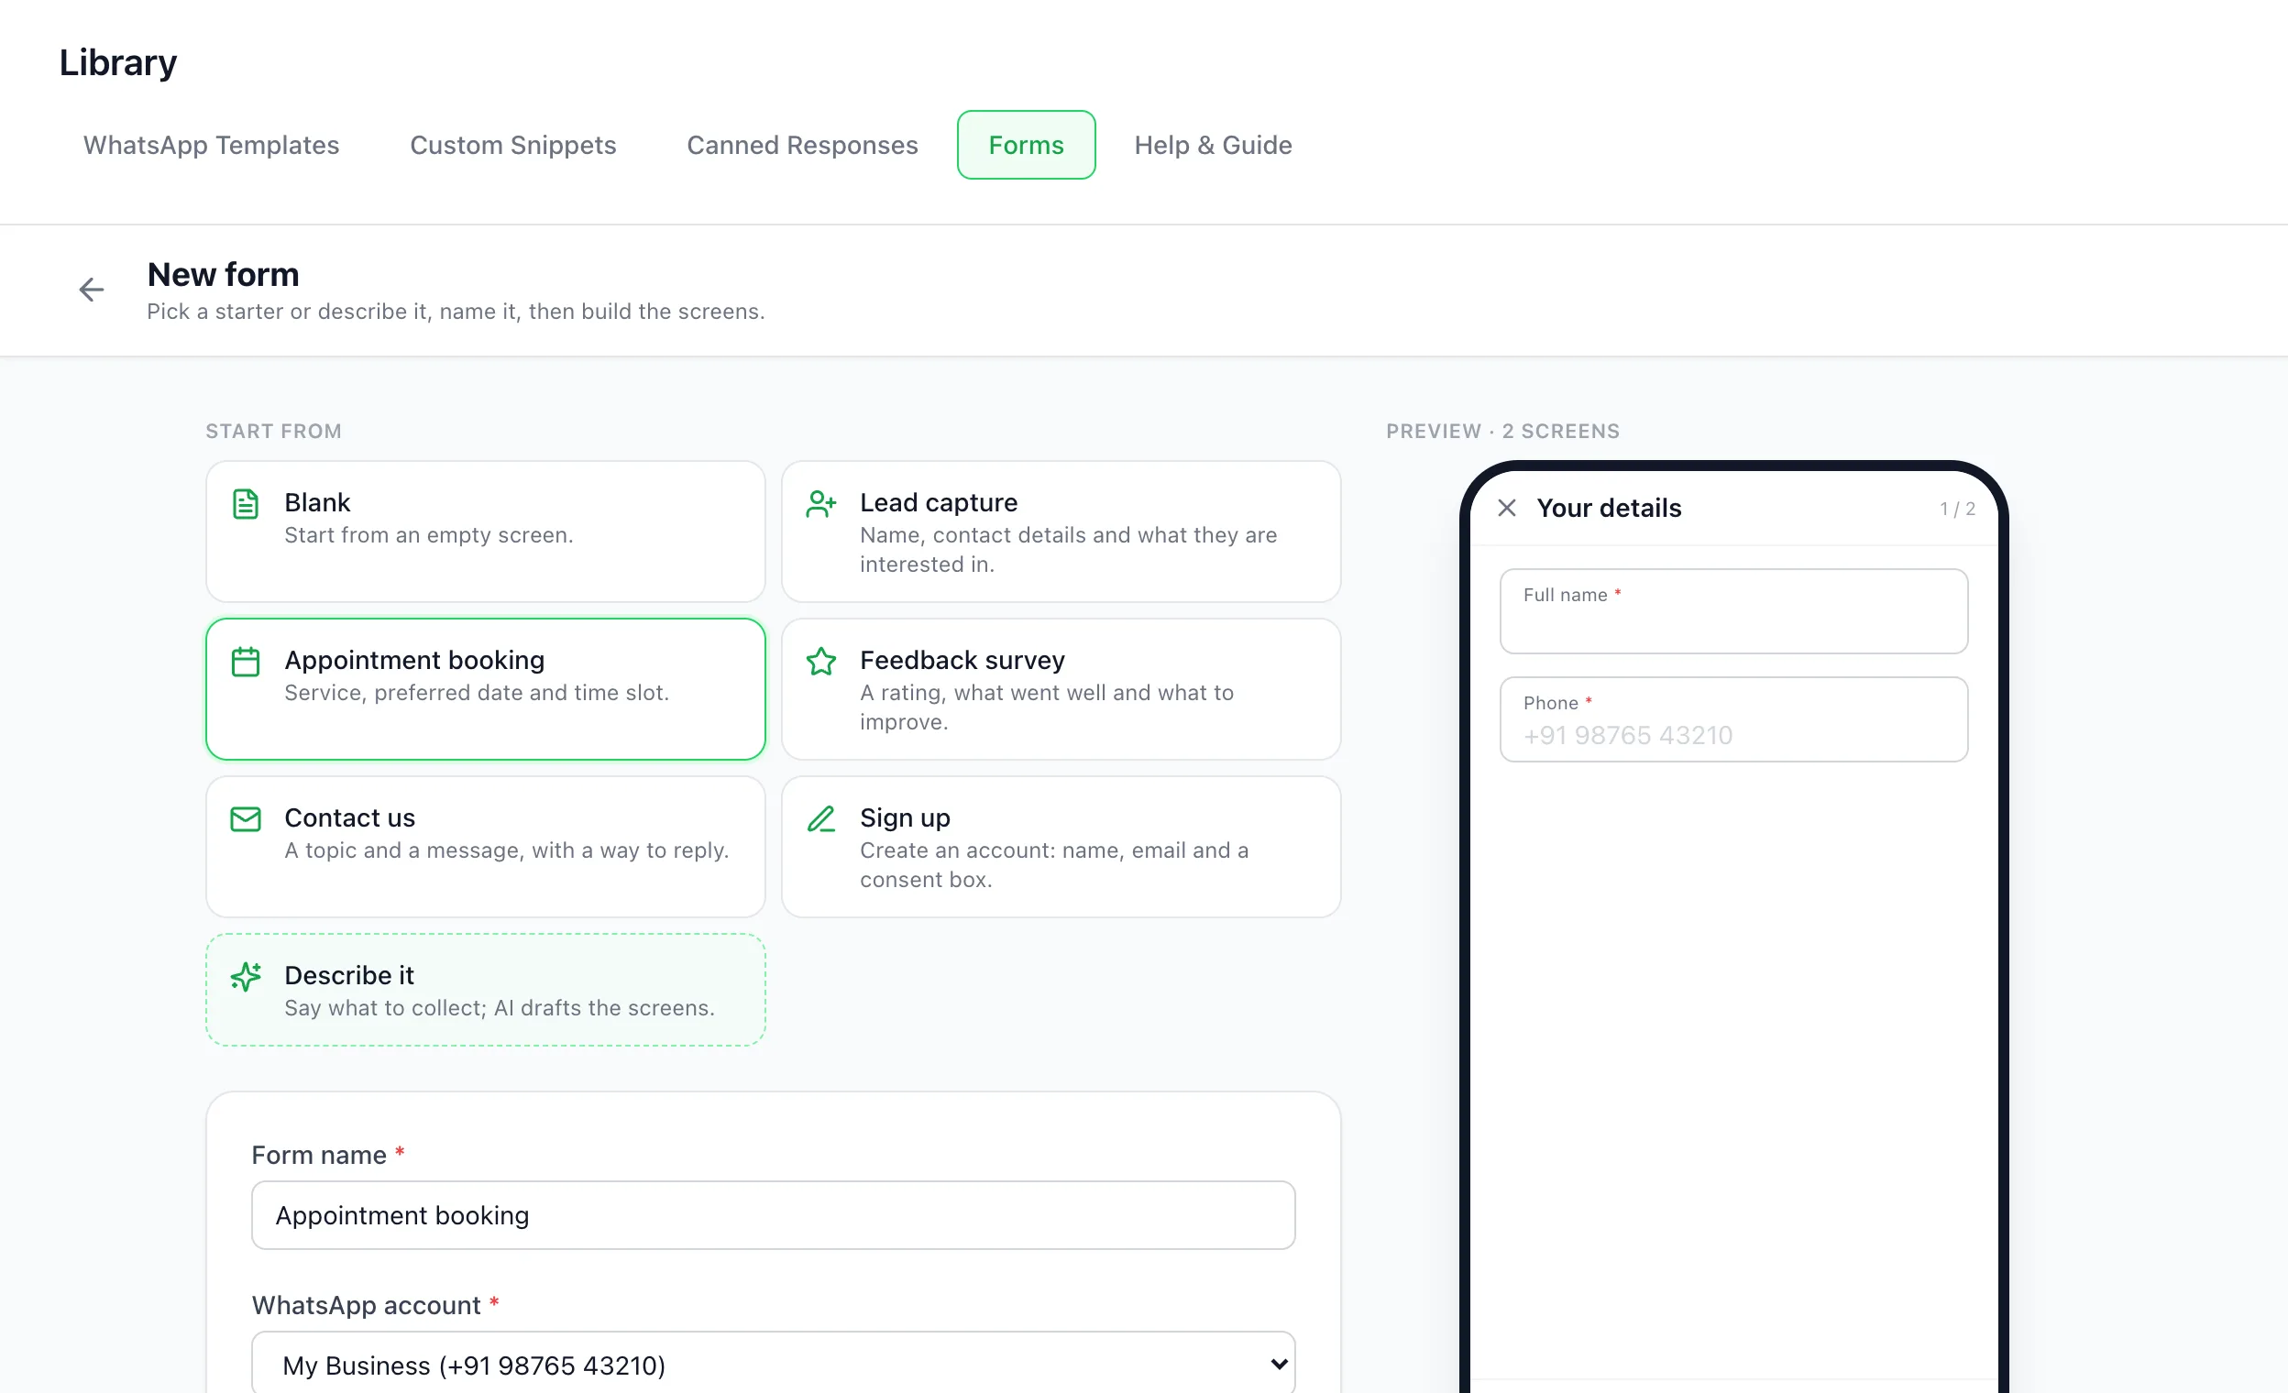Click the 'PREVIEW · 2 SCREENS' label
Viewport: 2288px width, 1393px height.
click(x=1502, y=431)
